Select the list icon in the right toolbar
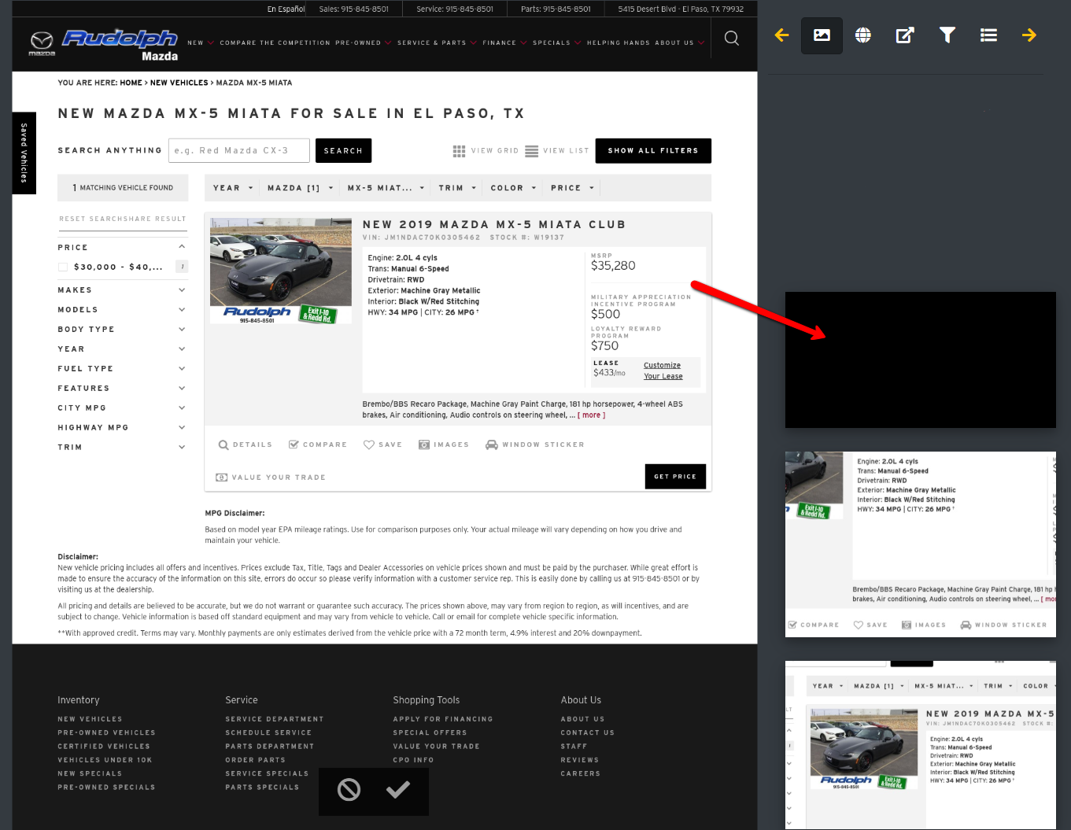The height and width of the screenshot is (830, 1071). pyautogui.click(x=988, y=35)
